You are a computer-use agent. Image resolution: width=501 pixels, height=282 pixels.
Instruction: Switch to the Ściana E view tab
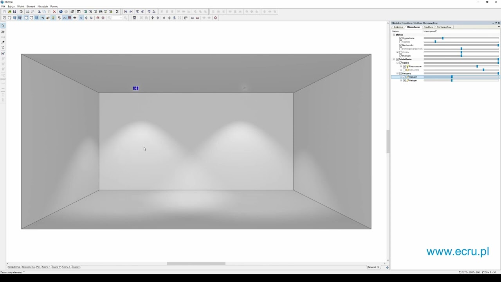click(76, 267)
